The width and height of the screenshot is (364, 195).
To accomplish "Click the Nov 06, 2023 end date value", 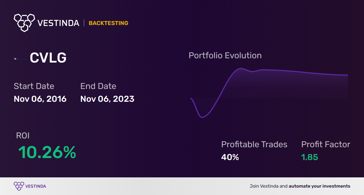I will (107, 99).
